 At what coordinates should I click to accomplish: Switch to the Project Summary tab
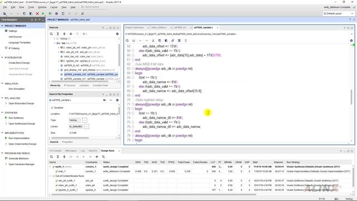pos(134,27)
